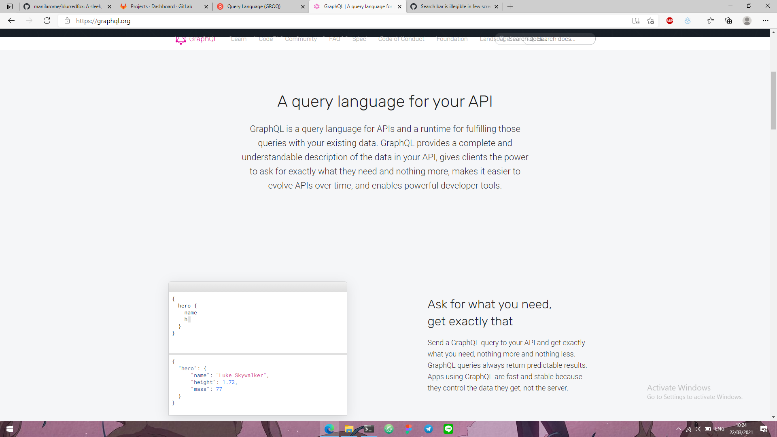
Task: Open the Collections panel
Action: click(728, 21)
